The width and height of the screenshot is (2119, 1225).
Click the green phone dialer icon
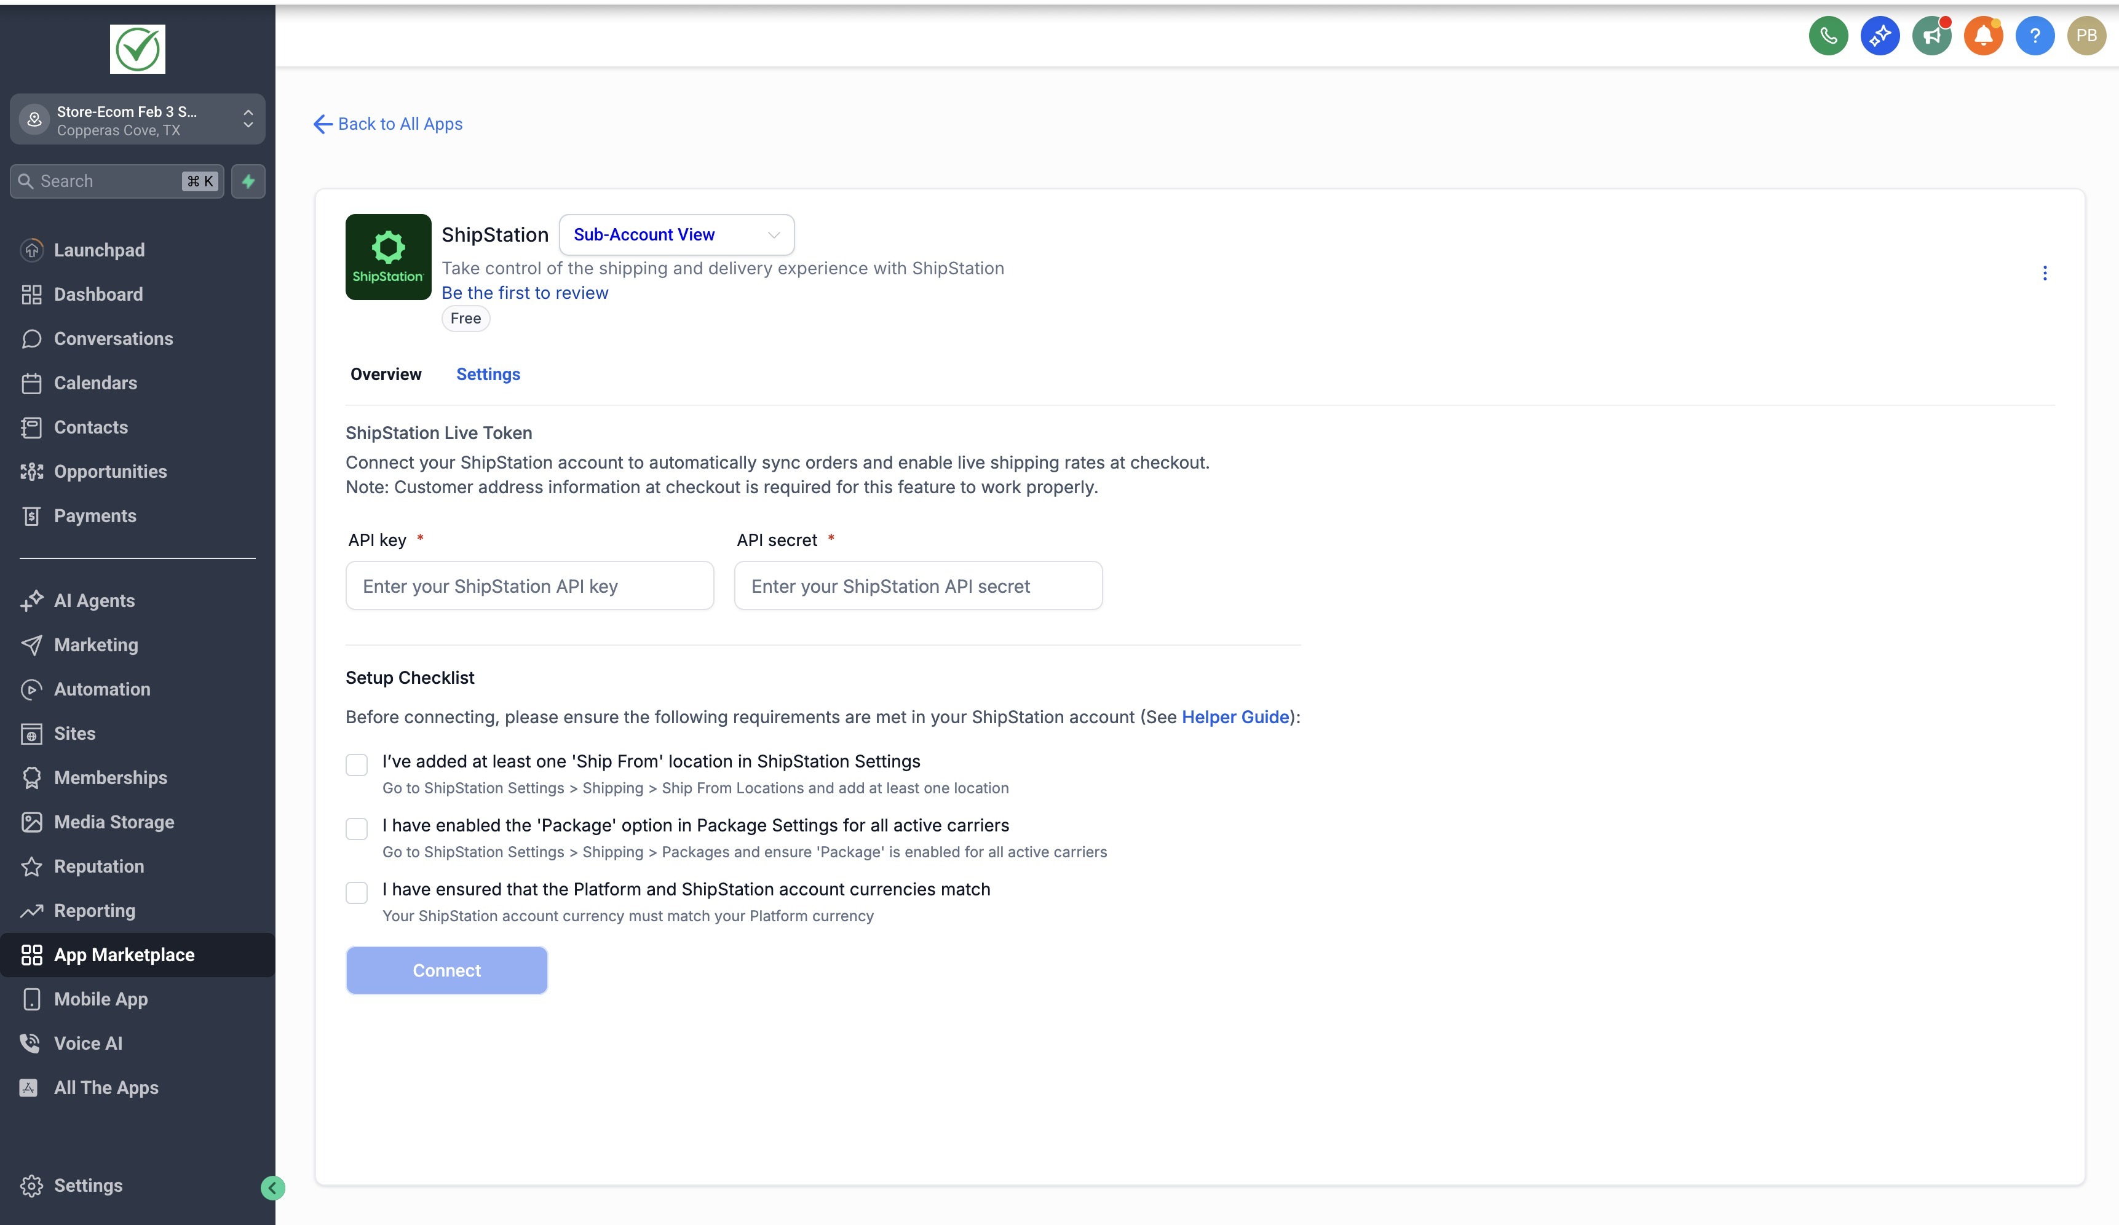coord(1828,36)
